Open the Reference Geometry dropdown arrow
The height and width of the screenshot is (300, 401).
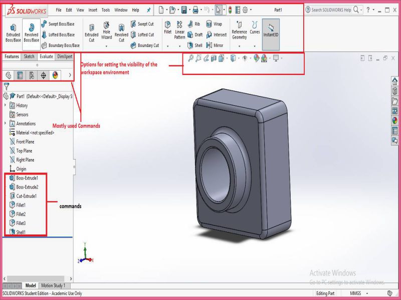tap(240, 46)
